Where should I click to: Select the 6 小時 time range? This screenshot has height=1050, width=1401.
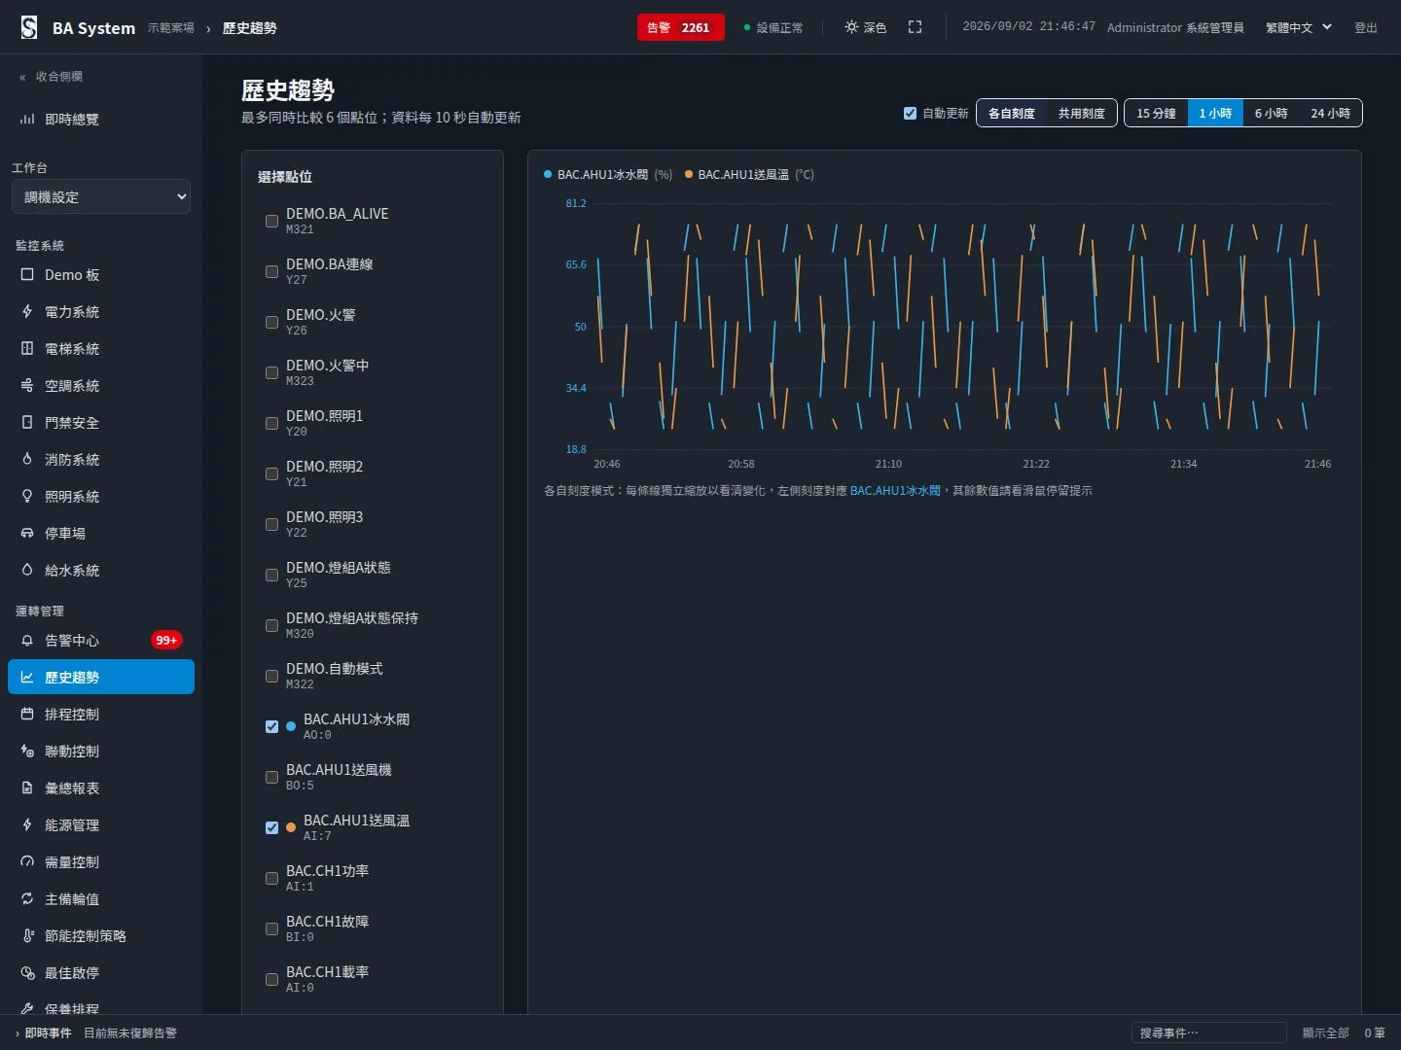1271,113
